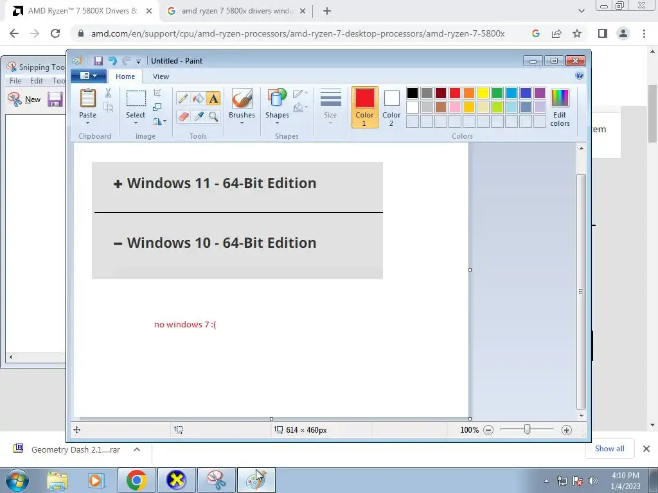This screenshot has height=493, width=658.
Task: Click the Paint Help question mark icon
Action: pyautogui.click(x=580, y=76)
